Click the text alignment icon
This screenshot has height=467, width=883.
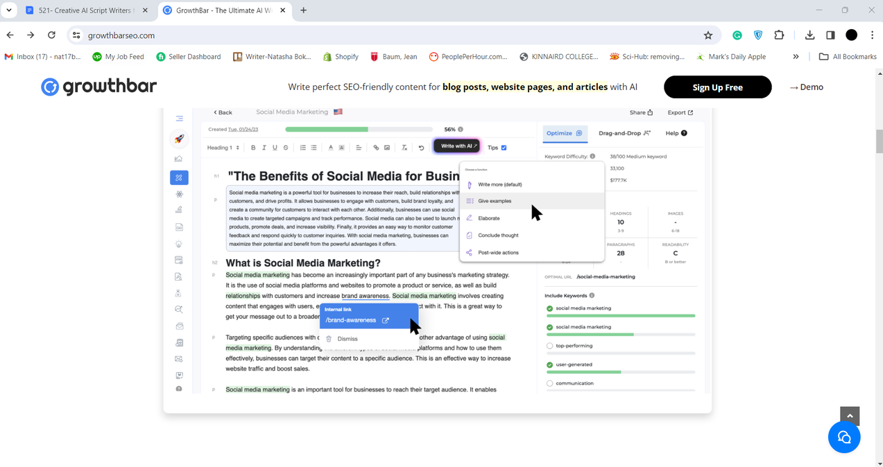pyautogui.click(x=359, y=148)
